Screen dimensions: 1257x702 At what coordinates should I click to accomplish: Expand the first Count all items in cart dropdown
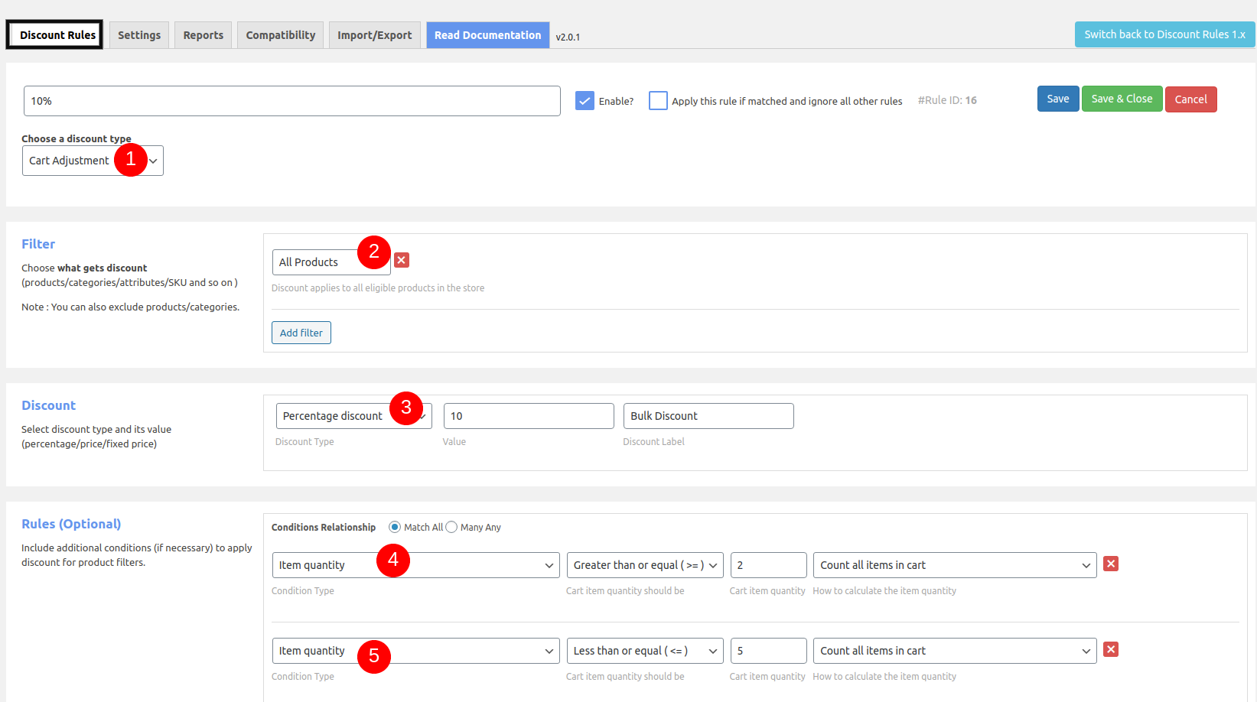coord(955,565)
